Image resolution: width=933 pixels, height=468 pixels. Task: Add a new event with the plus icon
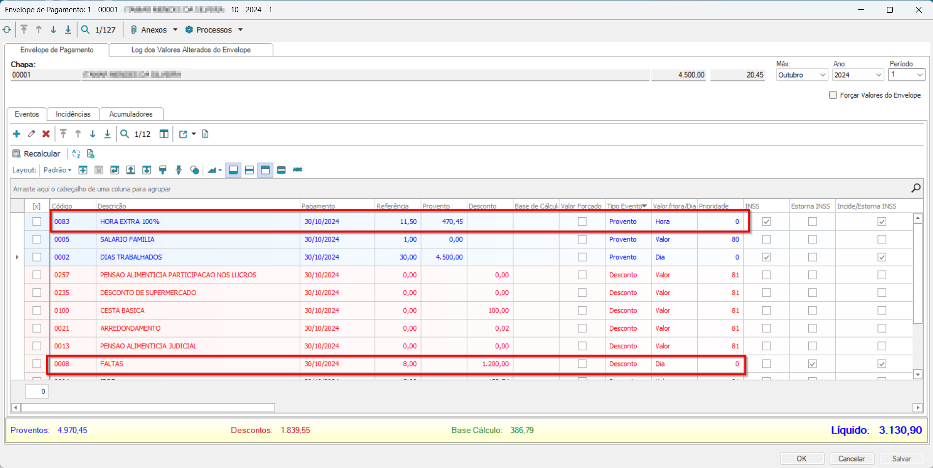[x=17, y=133]
